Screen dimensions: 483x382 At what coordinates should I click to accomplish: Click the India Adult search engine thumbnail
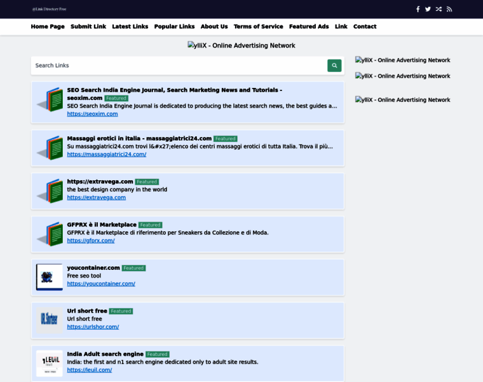tap(50, 364)
